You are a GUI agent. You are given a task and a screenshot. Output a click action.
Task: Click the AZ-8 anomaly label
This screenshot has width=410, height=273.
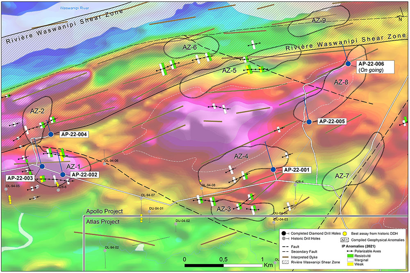(x=341, y=83)
